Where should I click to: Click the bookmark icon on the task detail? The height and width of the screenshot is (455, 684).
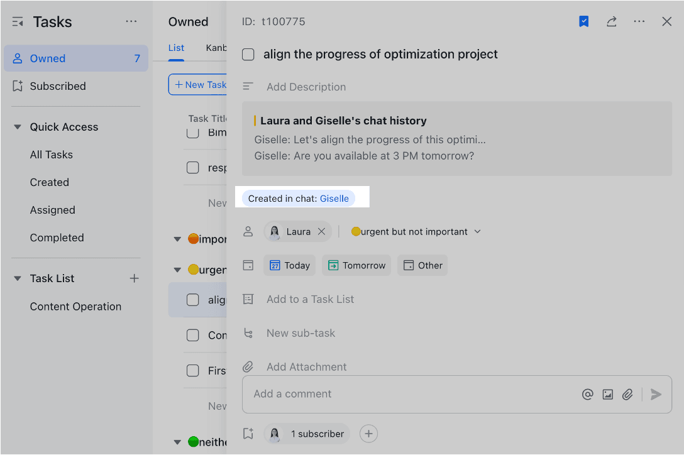pyautogui.click(x=583, y=21)
